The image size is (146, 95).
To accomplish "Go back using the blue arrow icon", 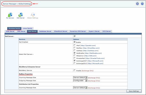I will pyautogui.click(x=137, y=4).
